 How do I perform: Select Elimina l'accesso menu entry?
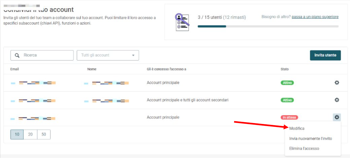pyautogui.click(x=304, y=148)
